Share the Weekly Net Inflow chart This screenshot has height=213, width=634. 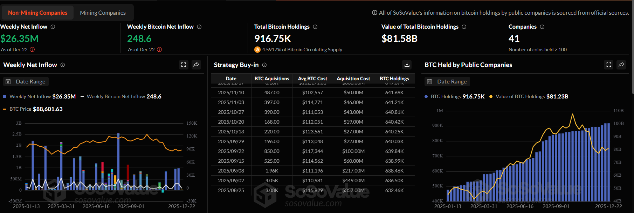coord(196,65)
